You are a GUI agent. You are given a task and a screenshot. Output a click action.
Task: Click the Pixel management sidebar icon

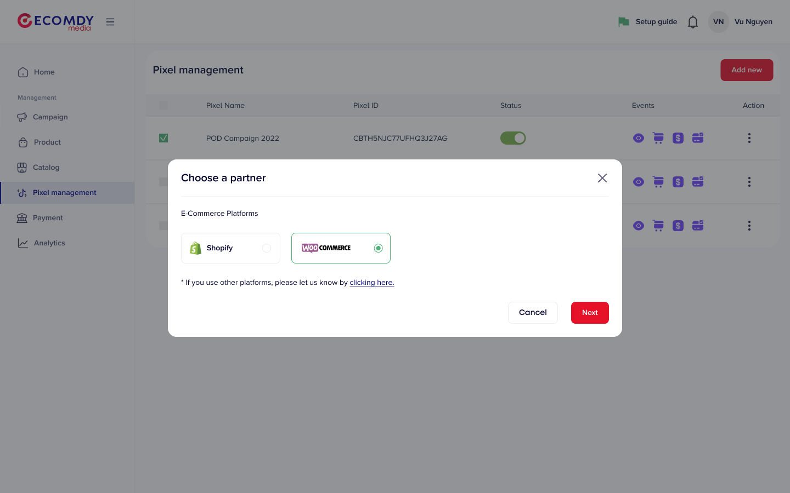click(22, 193)
